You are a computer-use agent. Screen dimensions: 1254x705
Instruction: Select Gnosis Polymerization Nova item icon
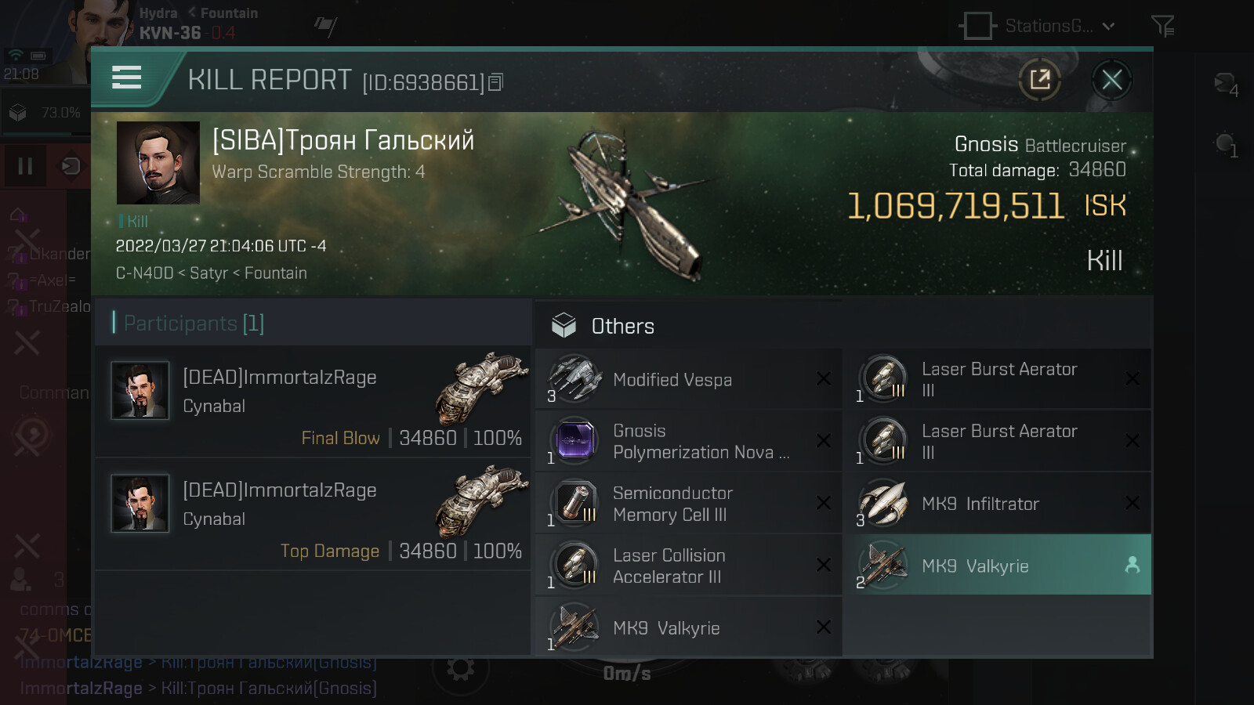pos(574,441)
